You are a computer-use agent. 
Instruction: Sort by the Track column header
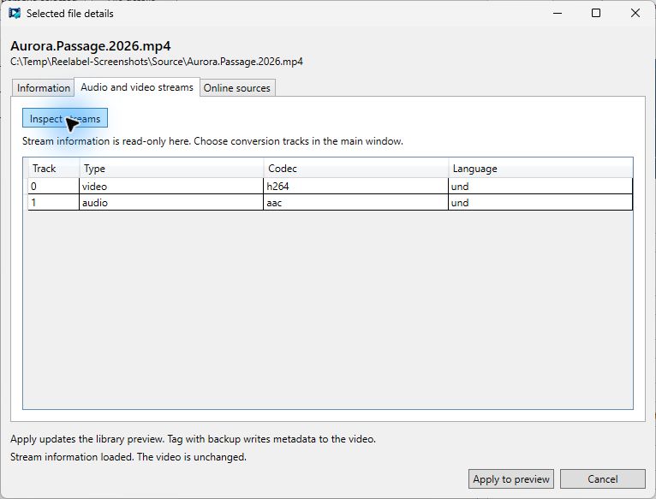(54, 169)
